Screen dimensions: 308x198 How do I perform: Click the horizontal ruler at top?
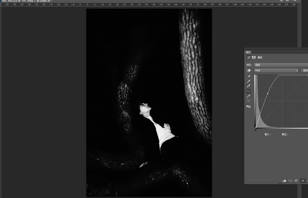(149, 5)
